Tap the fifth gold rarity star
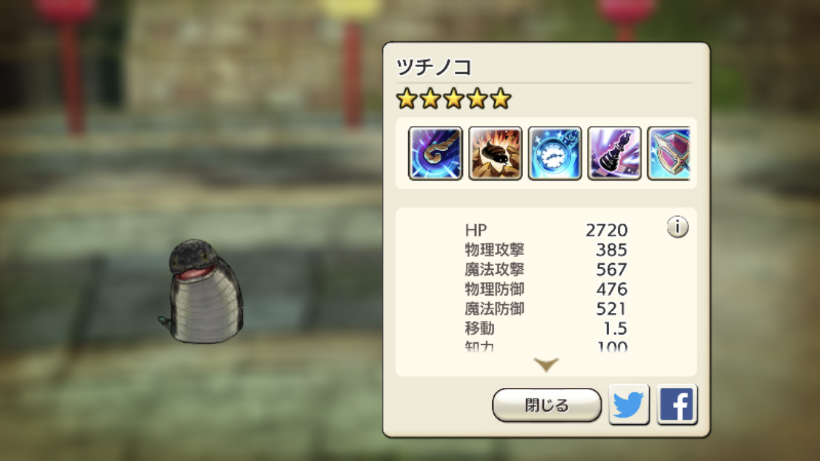Screen dimensions: 820x461 click(x=501, y=98)
